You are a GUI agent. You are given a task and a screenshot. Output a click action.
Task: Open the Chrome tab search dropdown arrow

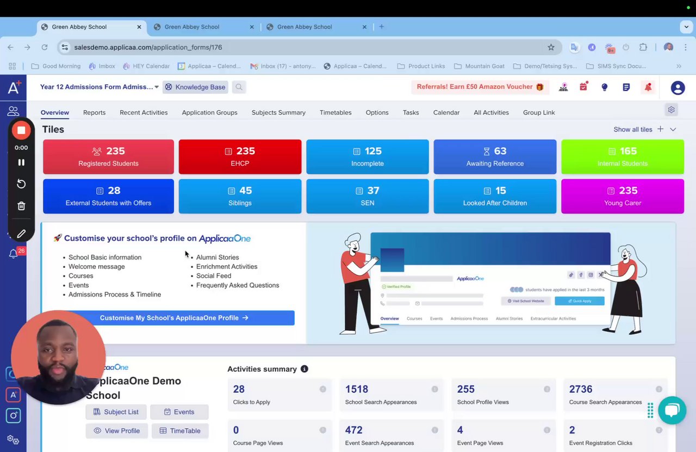click(687, 27)
